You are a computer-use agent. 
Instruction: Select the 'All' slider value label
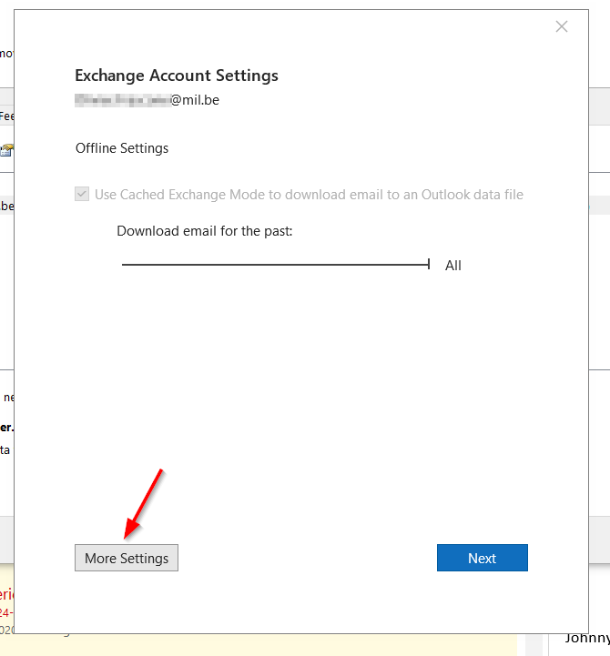(453, 266)
